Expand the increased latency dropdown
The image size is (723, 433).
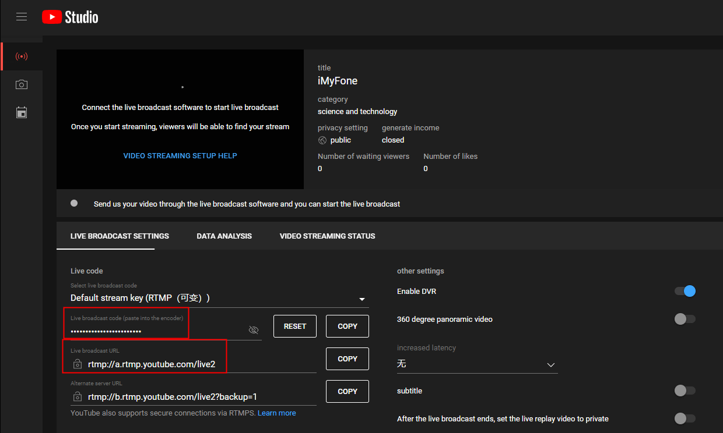(477, 364)
